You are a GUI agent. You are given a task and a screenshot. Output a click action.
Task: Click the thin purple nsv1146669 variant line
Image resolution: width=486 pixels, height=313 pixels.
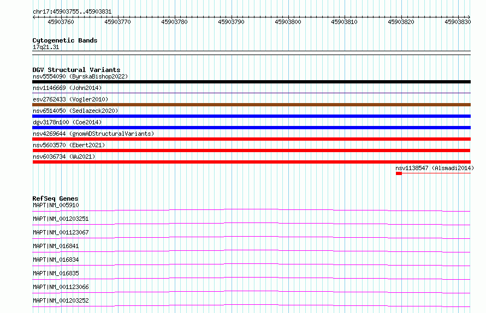251,93
